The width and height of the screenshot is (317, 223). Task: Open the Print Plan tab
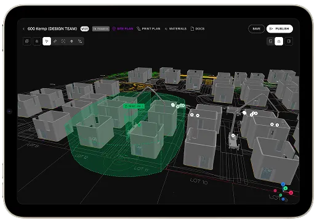click(x=148, y=29)
